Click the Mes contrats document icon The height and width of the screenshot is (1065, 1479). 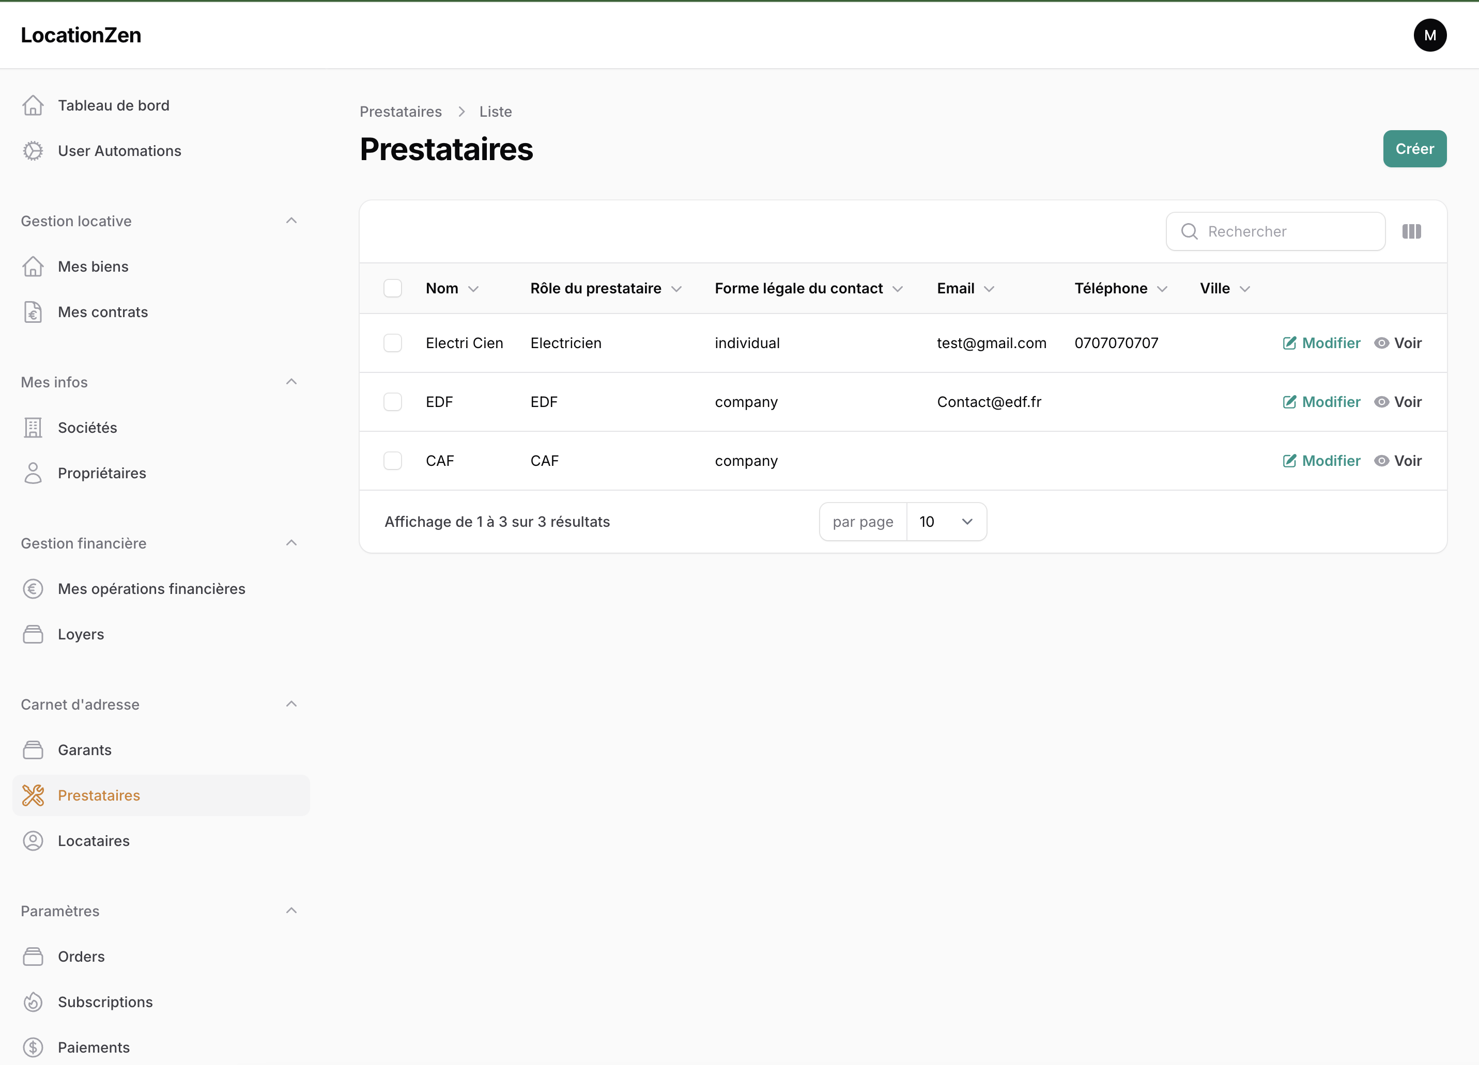[33, 311]
